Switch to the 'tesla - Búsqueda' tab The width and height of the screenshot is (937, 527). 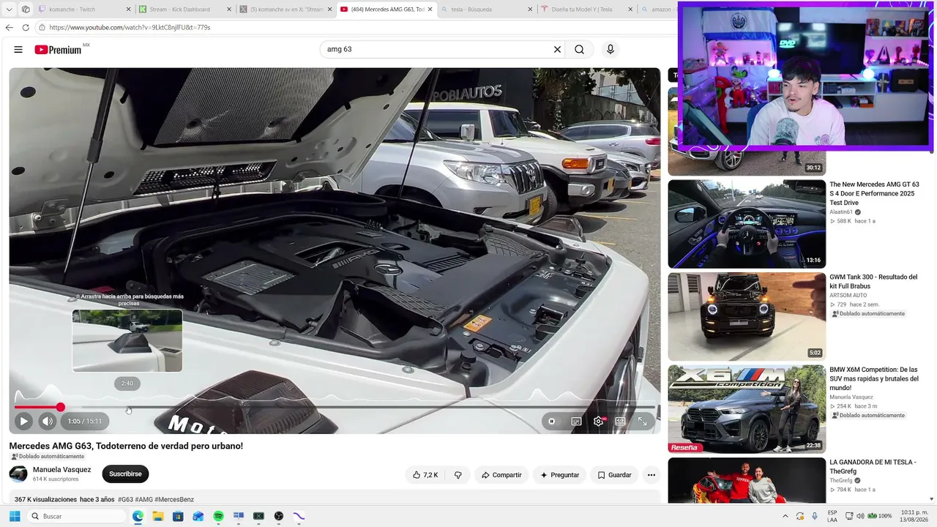(482, 10)
